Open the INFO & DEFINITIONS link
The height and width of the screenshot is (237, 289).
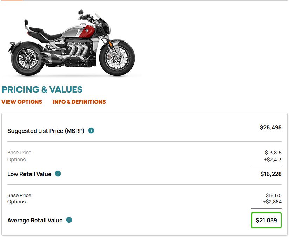79,102
